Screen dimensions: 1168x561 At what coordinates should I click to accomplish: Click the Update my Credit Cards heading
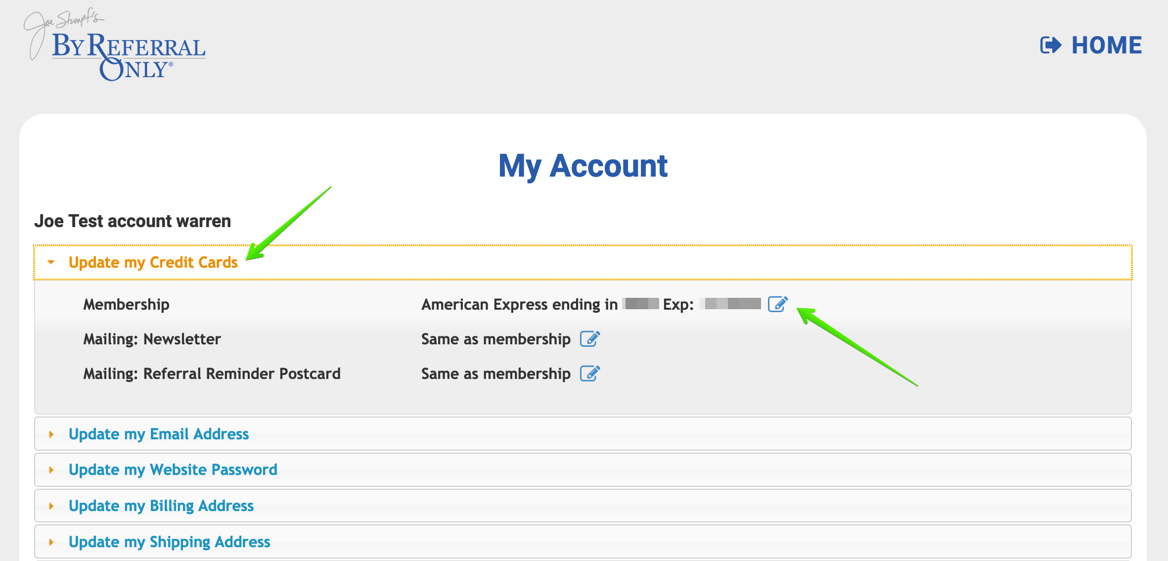point(153,262)
